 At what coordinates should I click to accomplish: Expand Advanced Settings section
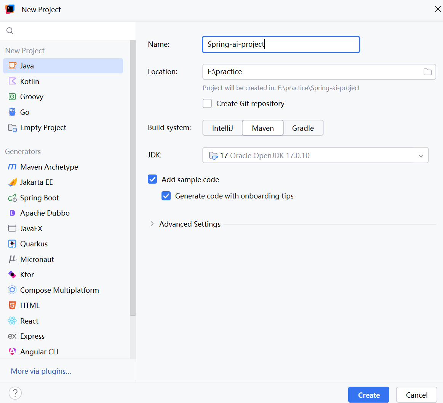(152, 224)
